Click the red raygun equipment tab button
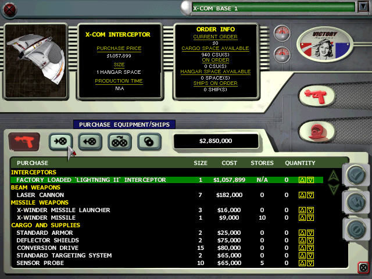 24,141
